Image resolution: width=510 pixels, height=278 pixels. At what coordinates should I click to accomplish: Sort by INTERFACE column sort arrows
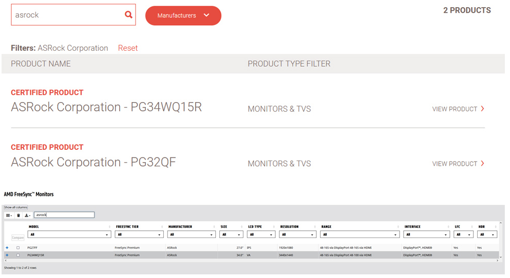tap(448, 227)
